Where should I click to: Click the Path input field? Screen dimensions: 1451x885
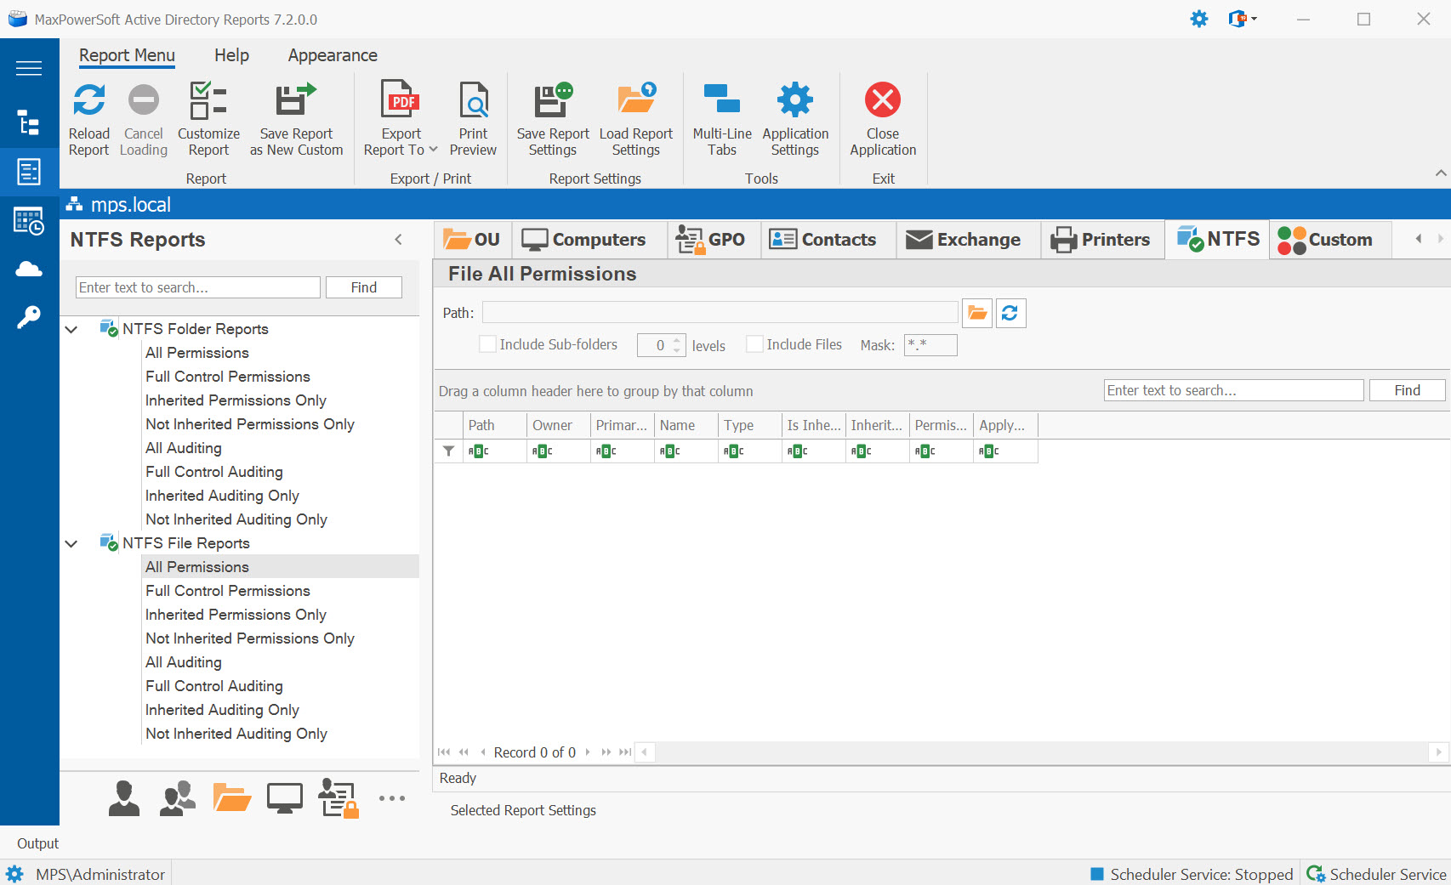point(720,313)
